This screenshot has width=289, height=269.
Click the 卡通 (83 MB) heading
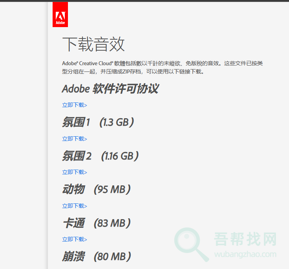click(96, 223)
